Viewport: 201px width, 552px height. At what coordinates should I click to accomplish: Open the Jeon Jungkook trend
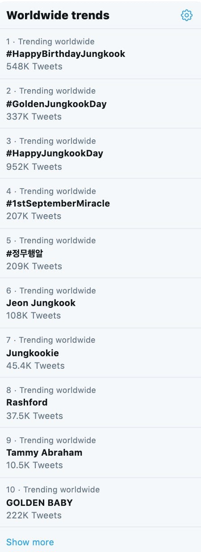(100, 303)
